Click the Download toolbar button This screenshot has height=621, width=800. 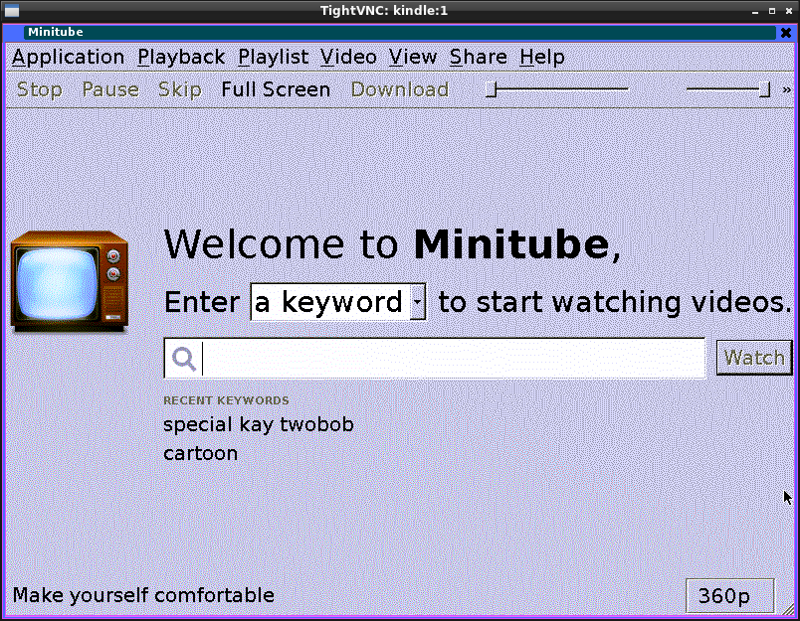pyautogui.click(x=399, y=89)
